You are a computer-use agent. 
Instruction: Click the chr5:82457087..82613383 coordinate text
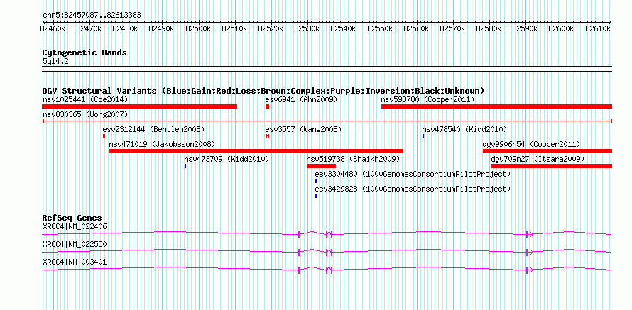[x=92, y=16]
